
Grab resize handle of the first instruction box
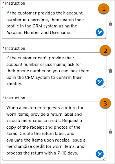click(x=105, y=37)
